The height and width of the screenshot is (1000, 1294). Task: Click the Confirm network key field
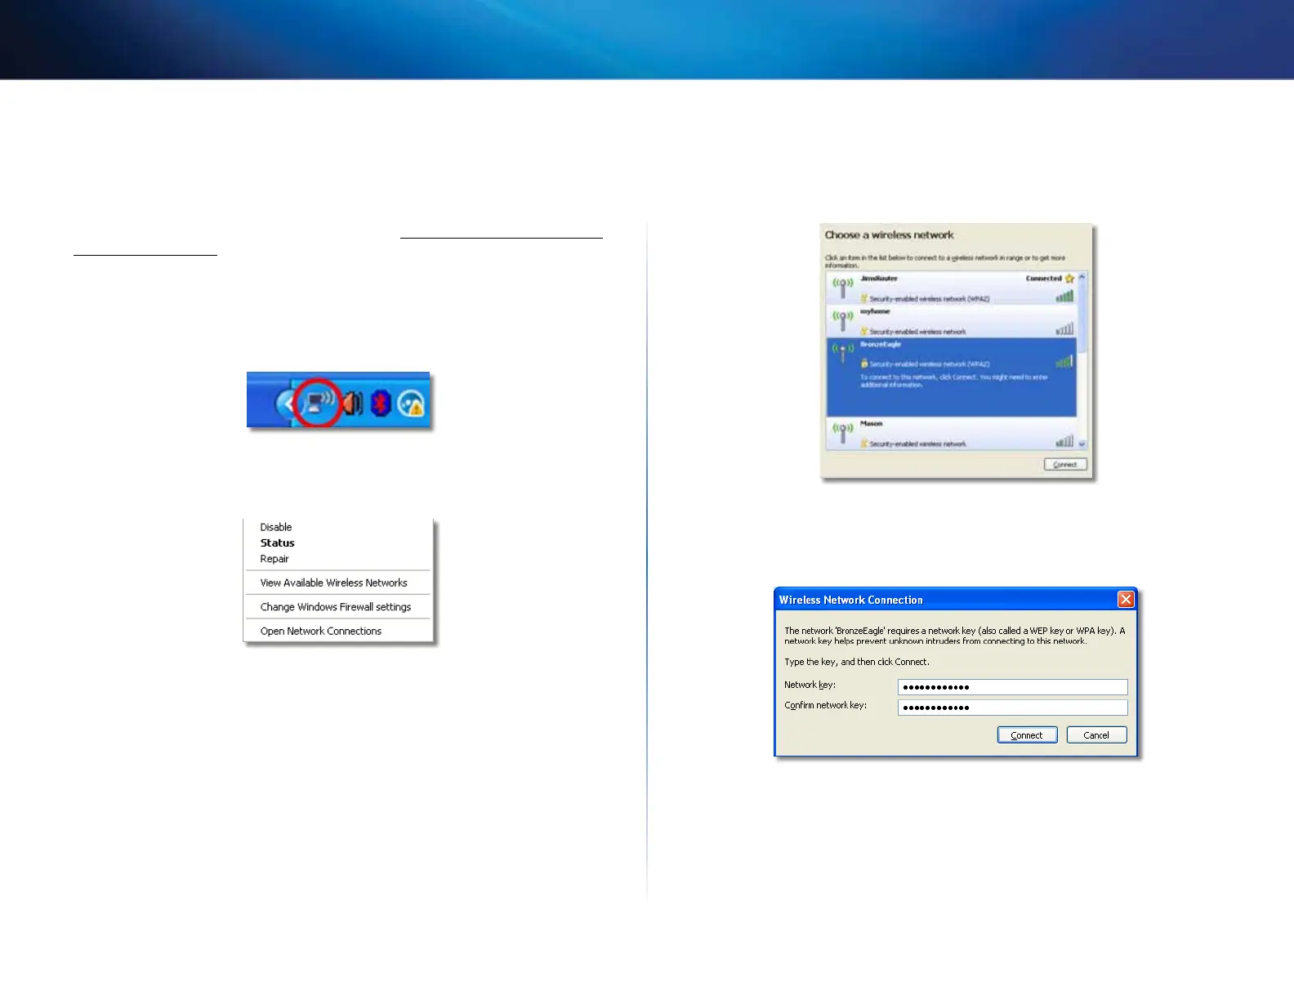[1013, 708]
